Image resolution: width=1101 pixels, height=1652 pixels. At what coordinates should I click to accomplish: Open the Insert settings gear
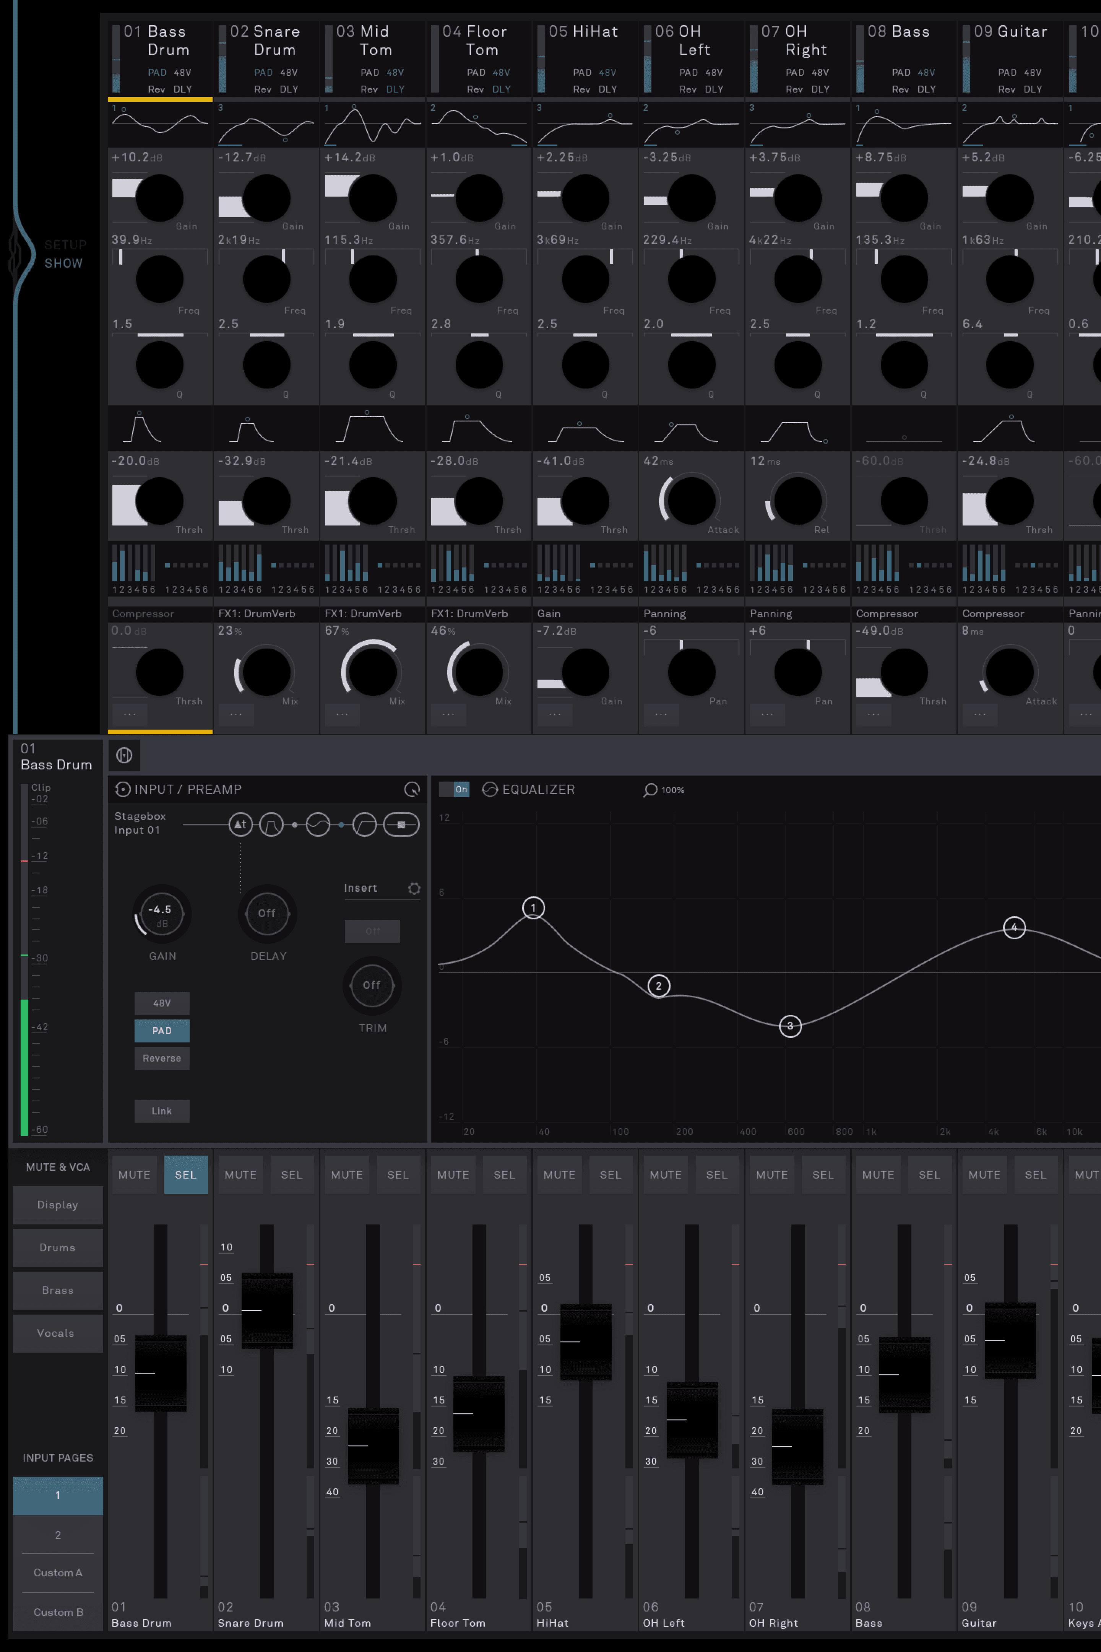[x=414, y=888]
